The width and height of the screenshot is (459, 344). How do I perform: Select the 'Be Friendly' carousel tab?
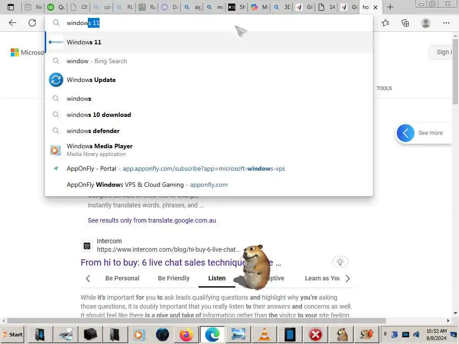click(173, 278)
